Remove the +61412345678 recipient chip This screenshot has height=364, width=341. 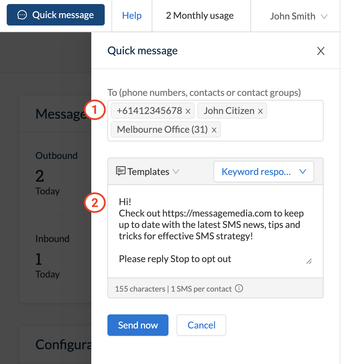188,111
